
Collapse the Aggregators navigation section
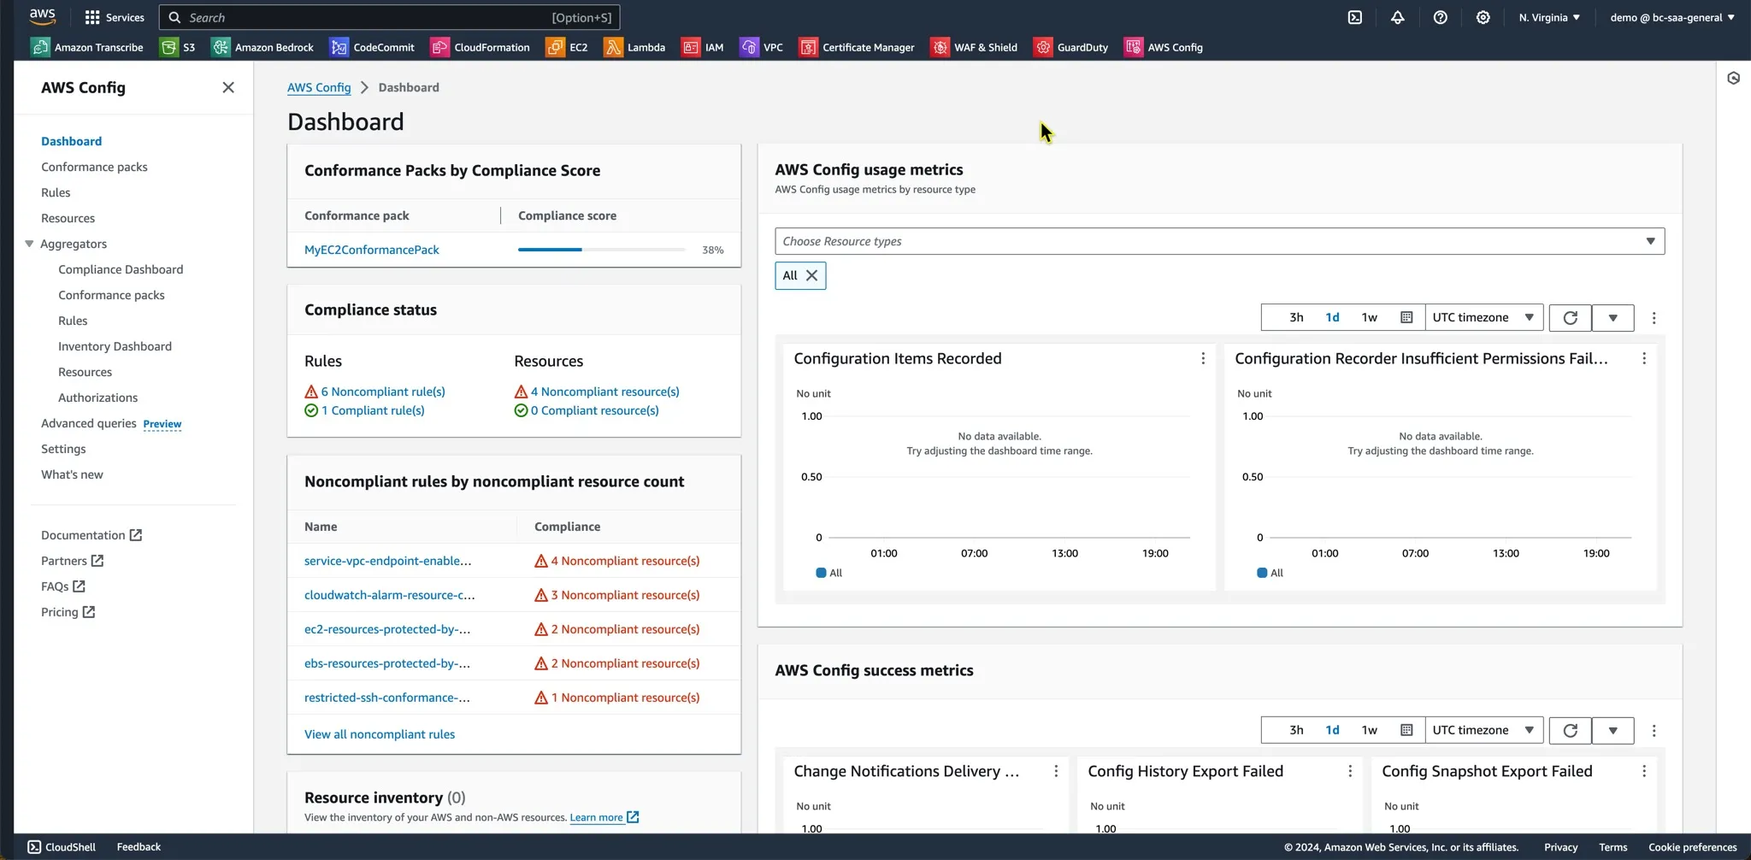click(x=29, y=244)
